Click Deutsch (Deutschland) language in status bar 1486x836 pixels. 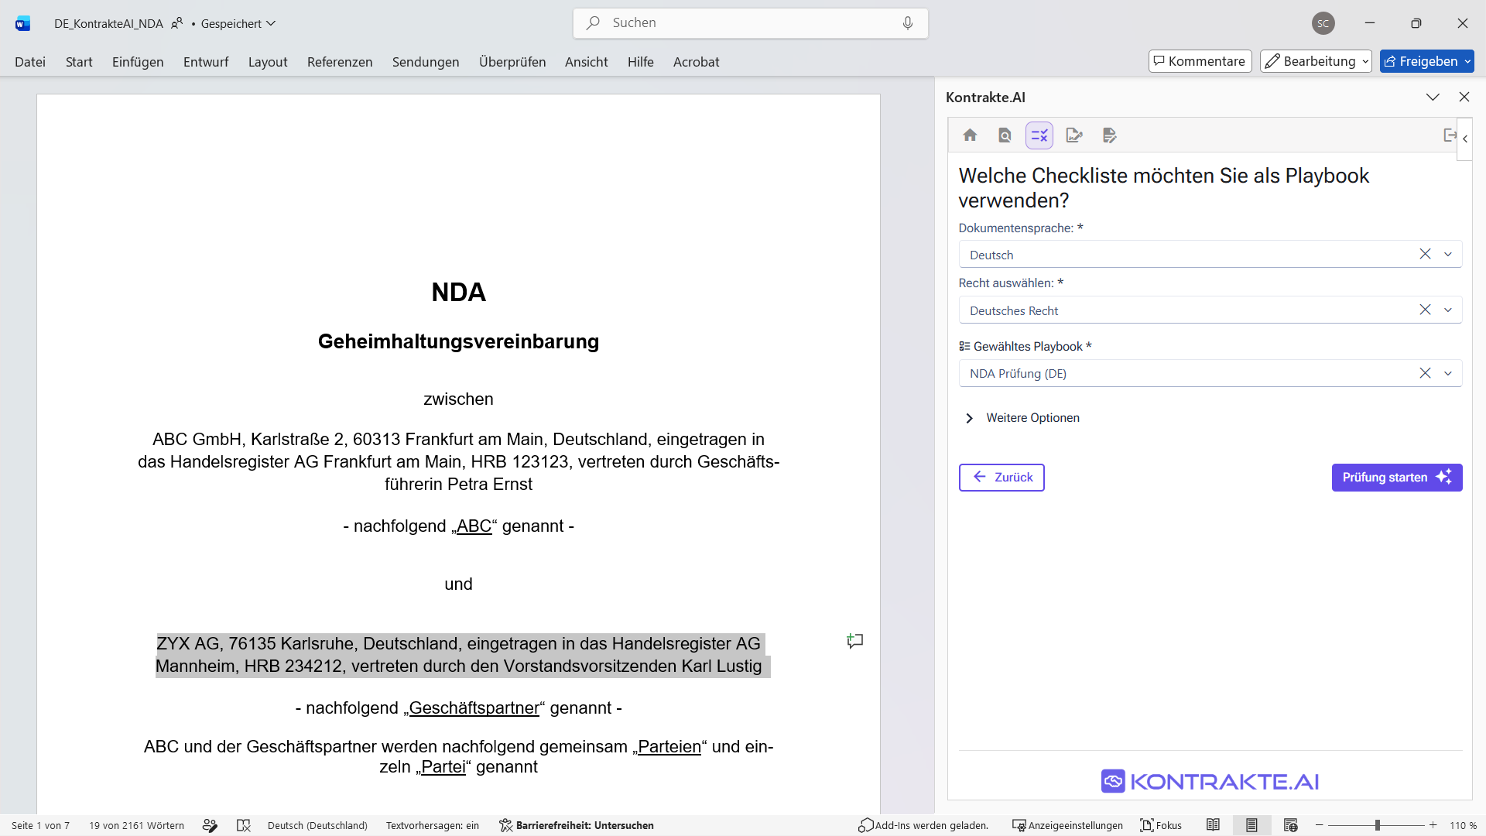pyautogui.click(x=317, y=825)
